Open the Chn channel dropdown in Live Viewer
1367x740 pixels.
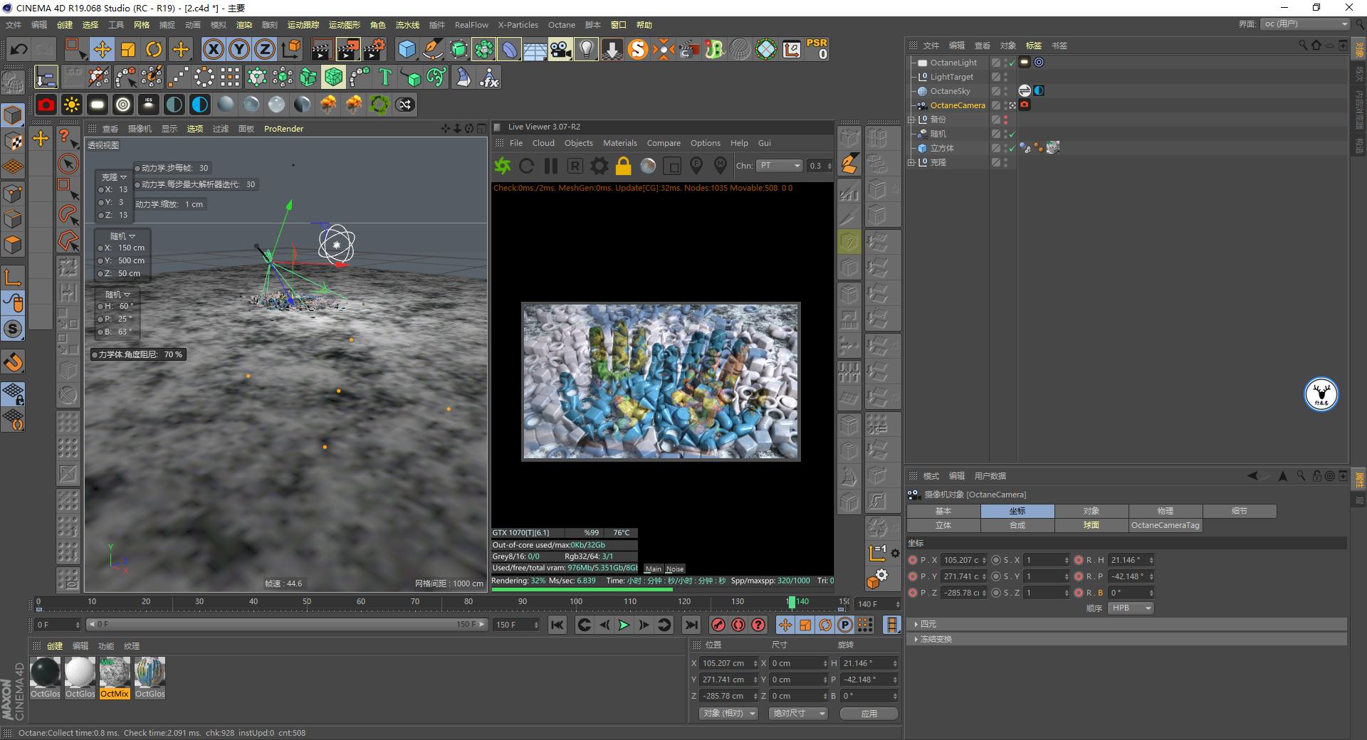coord(780,165)
